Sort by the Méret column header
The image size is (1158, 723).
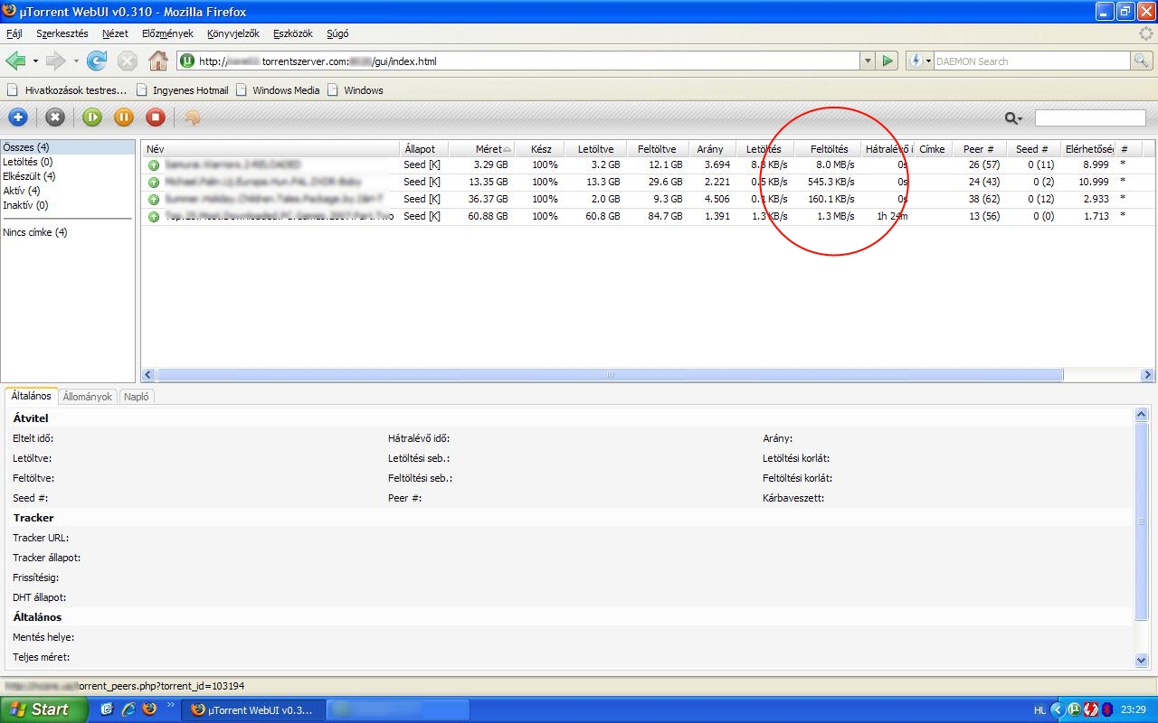tap(489, 149)
